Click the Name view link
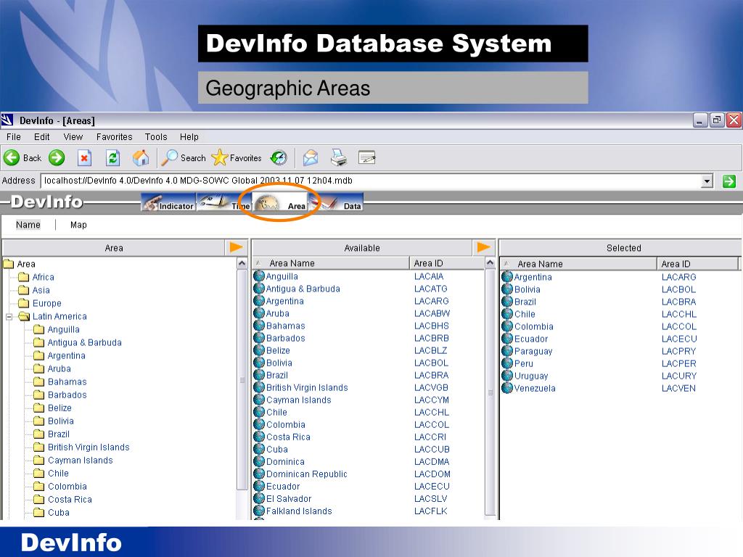743x557 pixels. [28, 225]
